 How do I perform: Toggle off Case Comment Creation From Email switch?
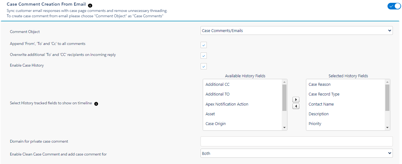point(394,6)
